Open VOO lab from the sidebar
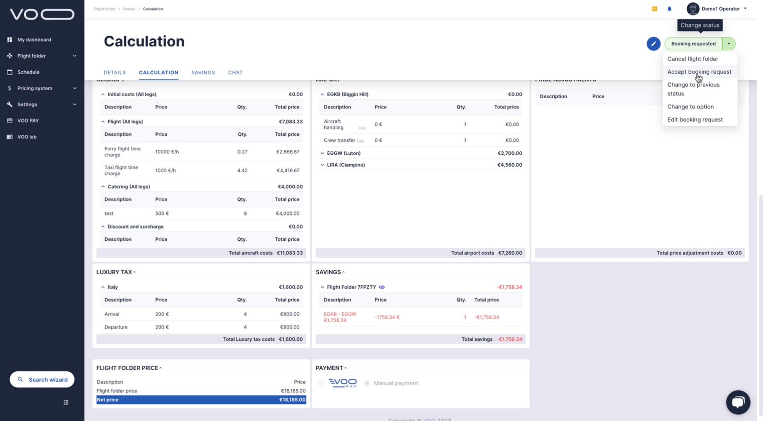 point(27,137)
